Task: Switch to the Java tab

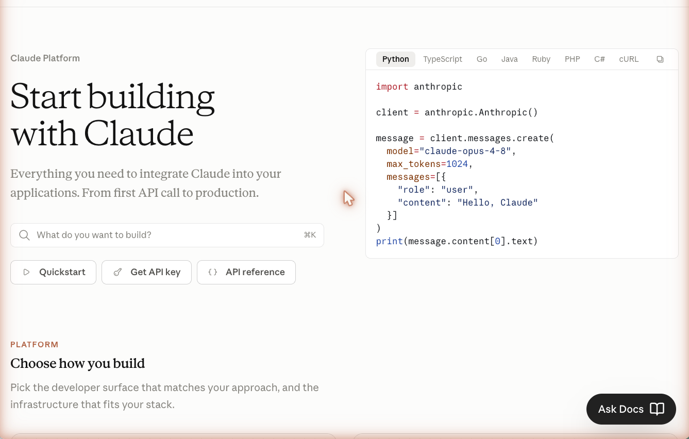Action: 510,59
